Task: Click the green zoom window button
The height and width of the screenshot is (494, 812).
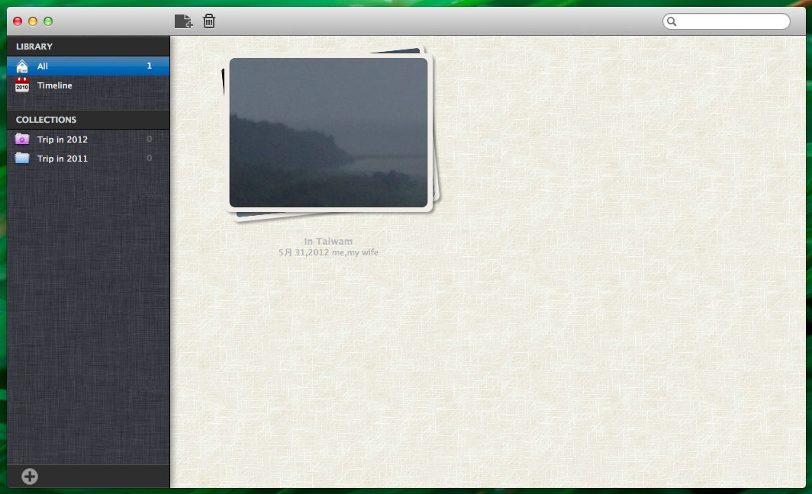Action: pos(48,21)
